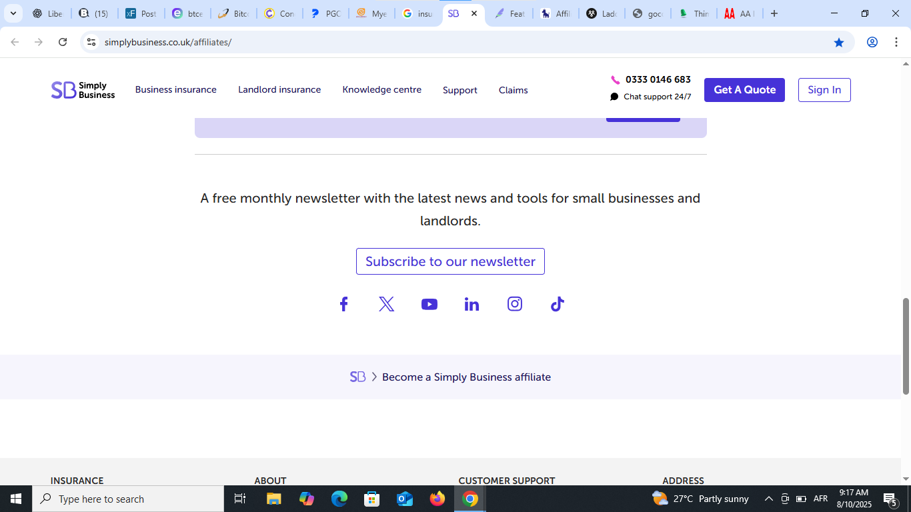The width and height of the screenshot is (911, 512).
Task: Click the page vertical scrollbar thumb
Action: (906, 346)
